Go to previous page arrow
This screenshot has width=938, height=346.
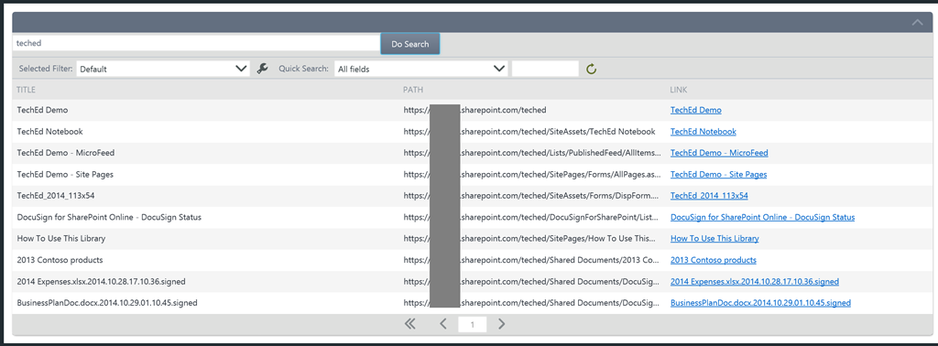[443, 324]
